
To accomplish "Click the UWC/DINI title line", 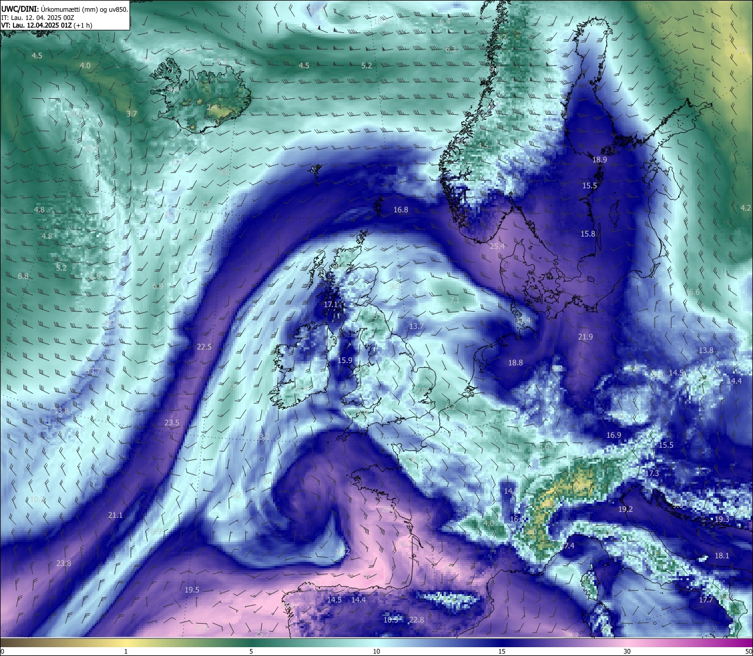I will pos(65,9).
